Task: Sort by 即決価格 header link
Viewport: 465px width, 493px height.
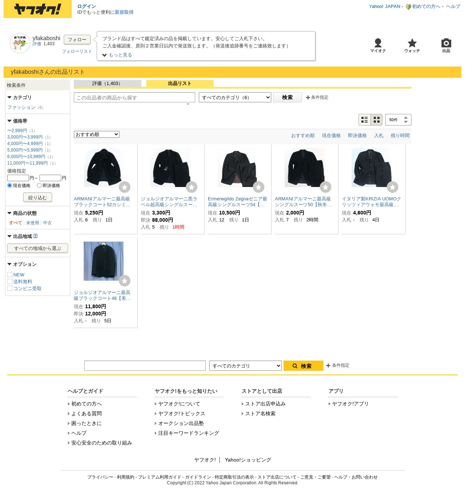Action: pos(357,136)
